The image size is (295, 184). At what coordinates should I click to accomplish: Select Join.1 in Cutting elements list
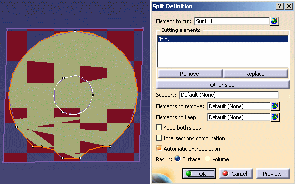coord(222,39)
